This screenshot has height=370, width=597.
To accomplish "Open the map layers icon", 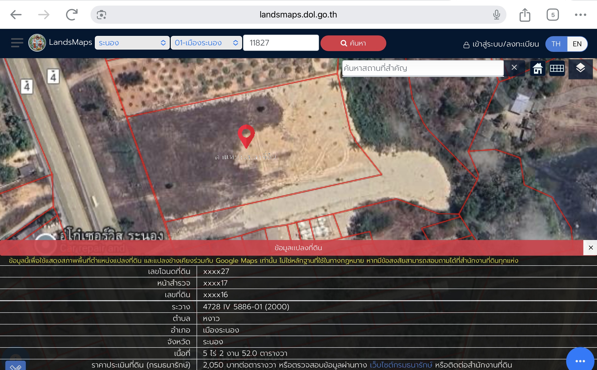I will click(580, 68).
